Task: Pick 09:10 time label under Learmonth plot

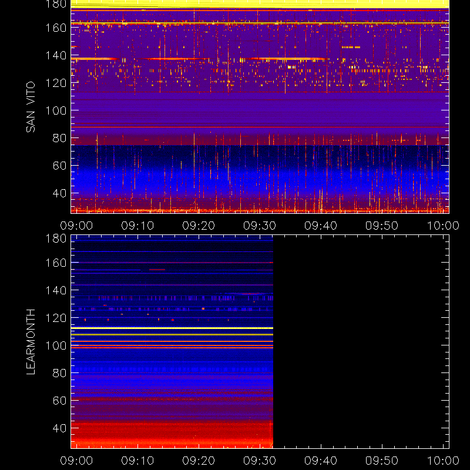Action: click(x=137, y=461)
